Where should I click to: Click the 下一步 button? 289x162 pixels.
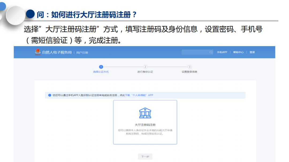(145, 156)
